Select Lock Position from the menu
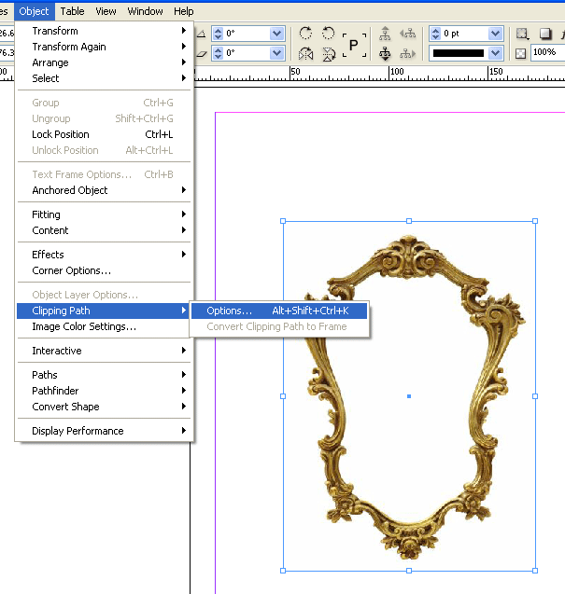 pyautogui.click(x=104, y=134)
